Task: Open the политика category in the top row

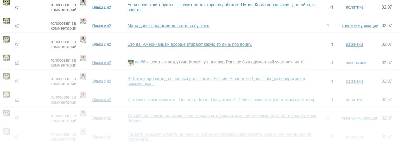Action: [355, 7]
